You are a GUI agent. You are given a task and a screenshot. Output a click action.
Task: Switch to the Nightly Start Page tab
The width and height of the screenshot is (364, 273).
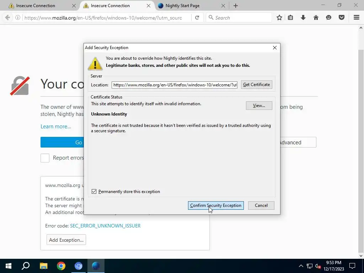tap(192, 6)
